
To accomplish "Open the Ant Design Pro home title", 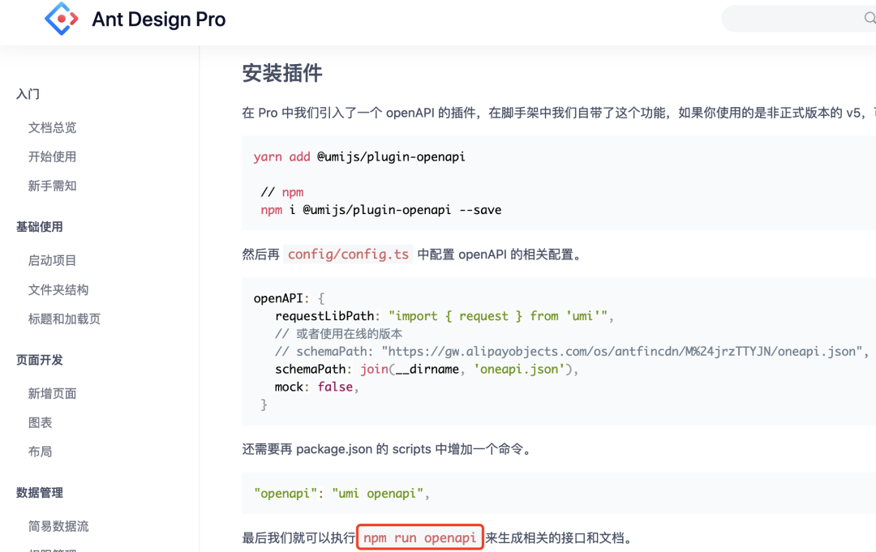I will pos(159,19).
